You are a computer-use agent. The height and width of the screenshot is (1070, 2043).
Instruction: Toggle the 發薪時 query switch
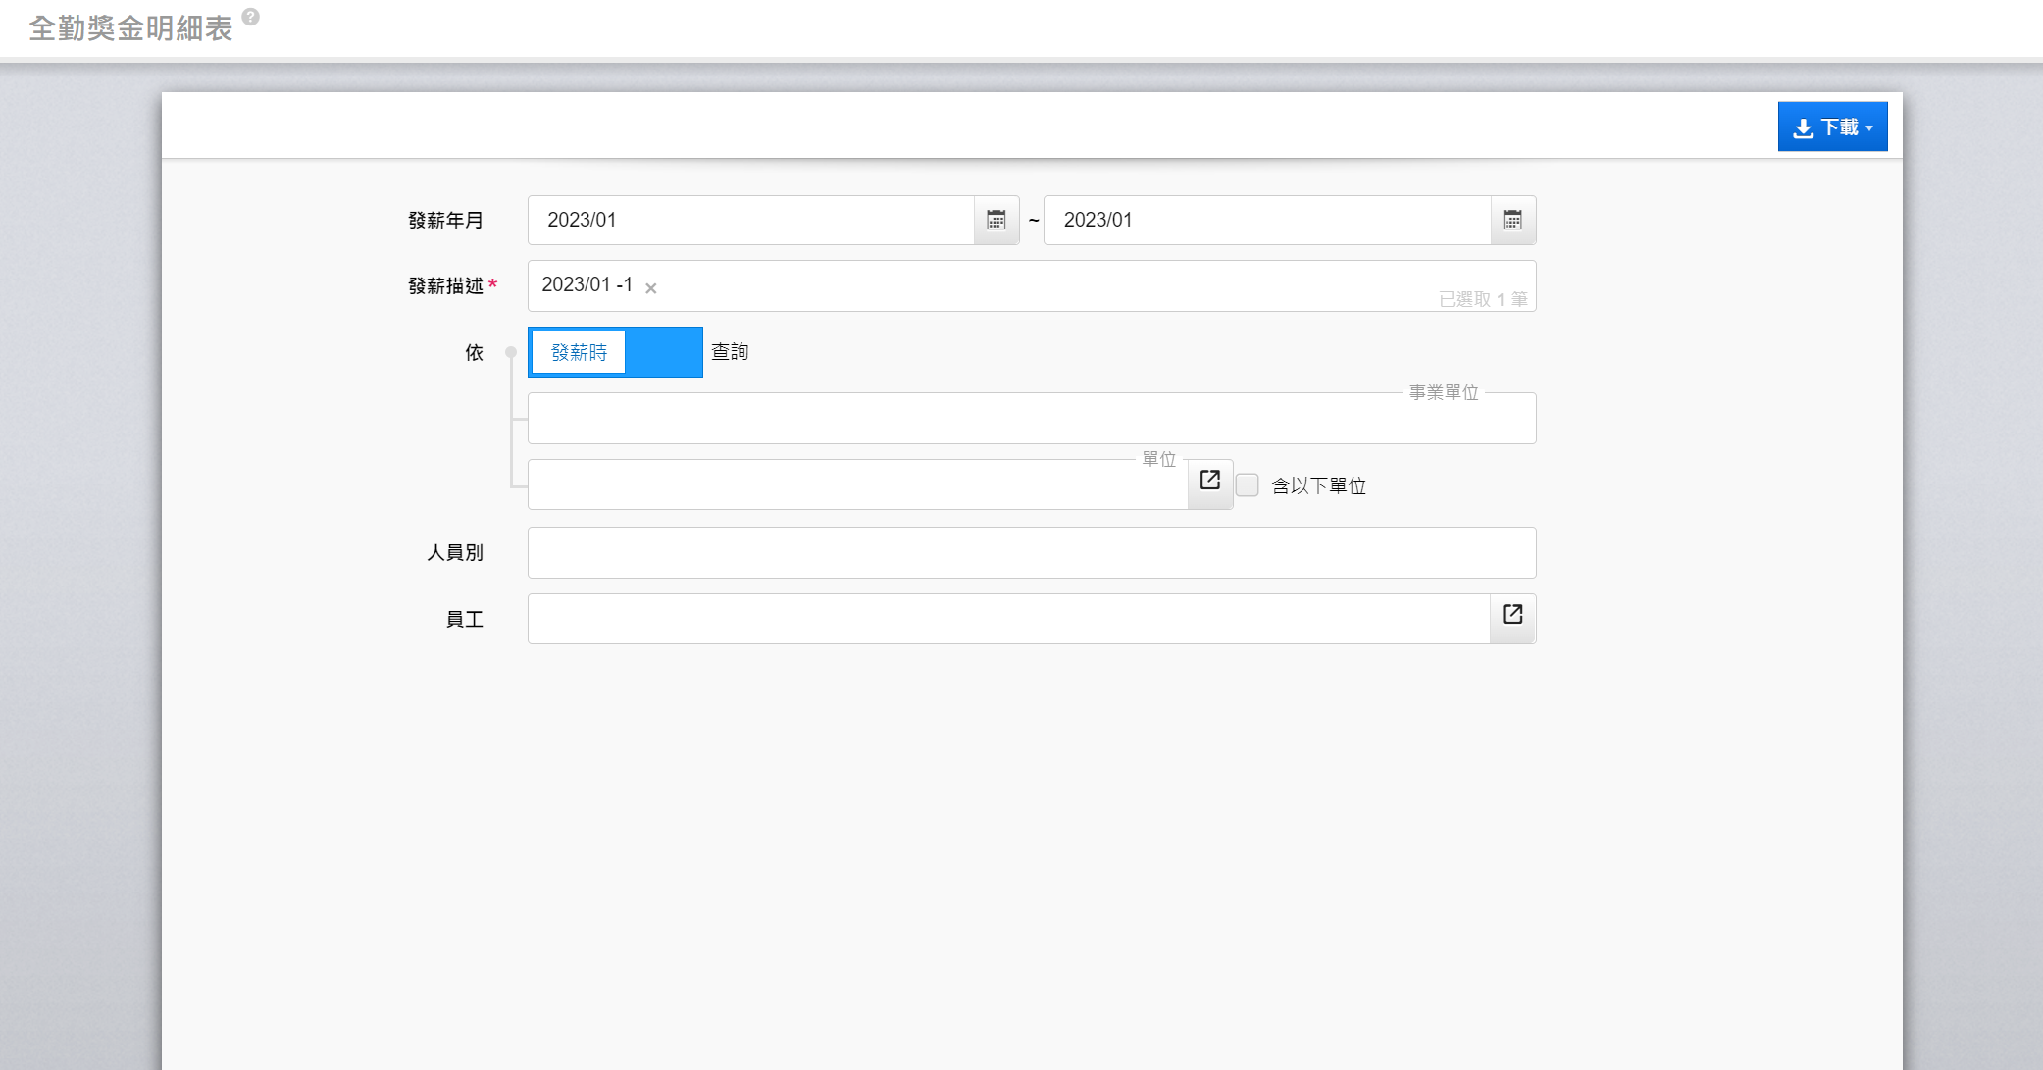(615, 352)
